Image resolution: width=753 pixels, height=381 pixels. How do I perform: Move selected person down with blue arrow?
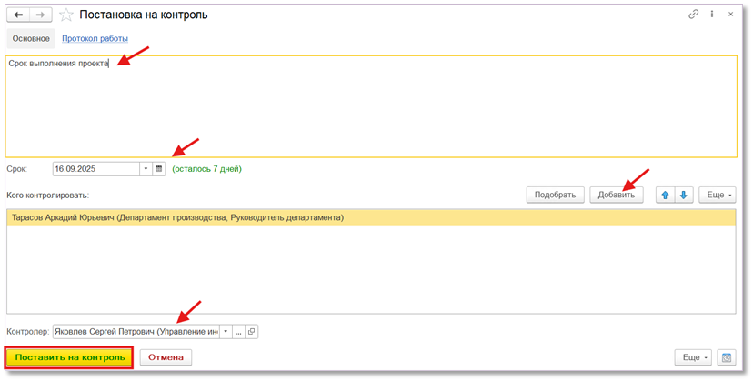click(683, 195)
